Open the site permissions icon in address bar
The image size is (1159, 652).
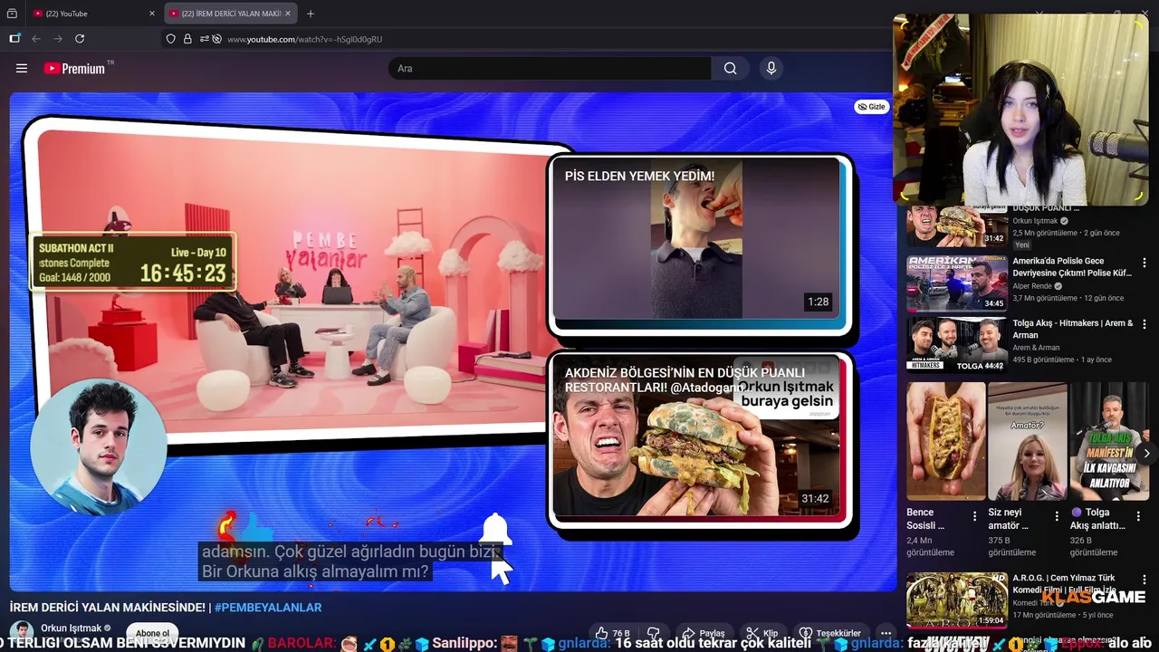(205, 39)
